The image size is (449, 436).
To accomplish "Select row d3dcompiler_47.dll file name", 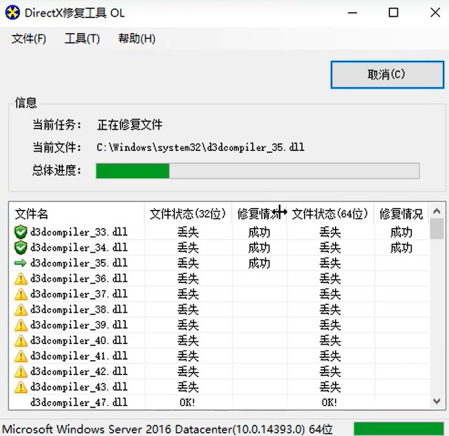I will (79, 402).
